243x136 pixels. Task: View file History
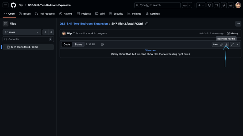[x=232, y=33]
